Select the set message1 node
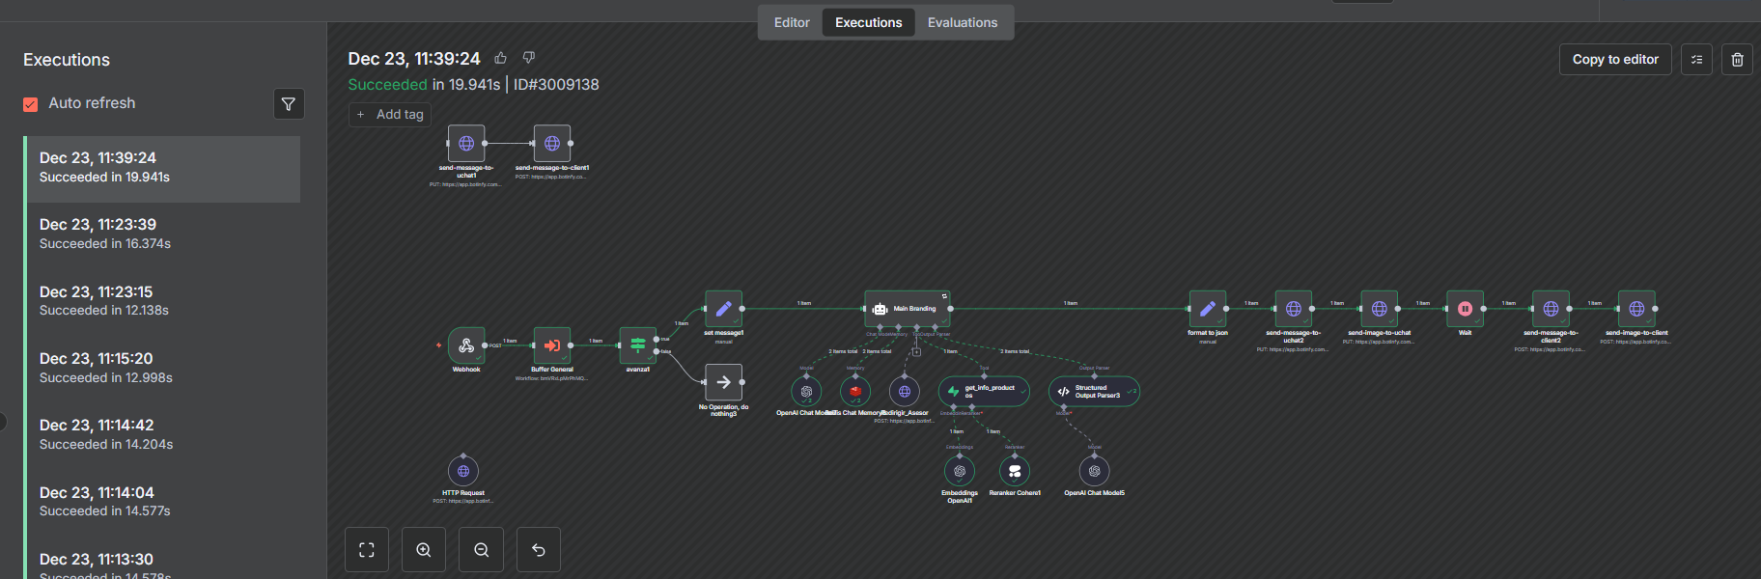 click(x=723, y=309)
